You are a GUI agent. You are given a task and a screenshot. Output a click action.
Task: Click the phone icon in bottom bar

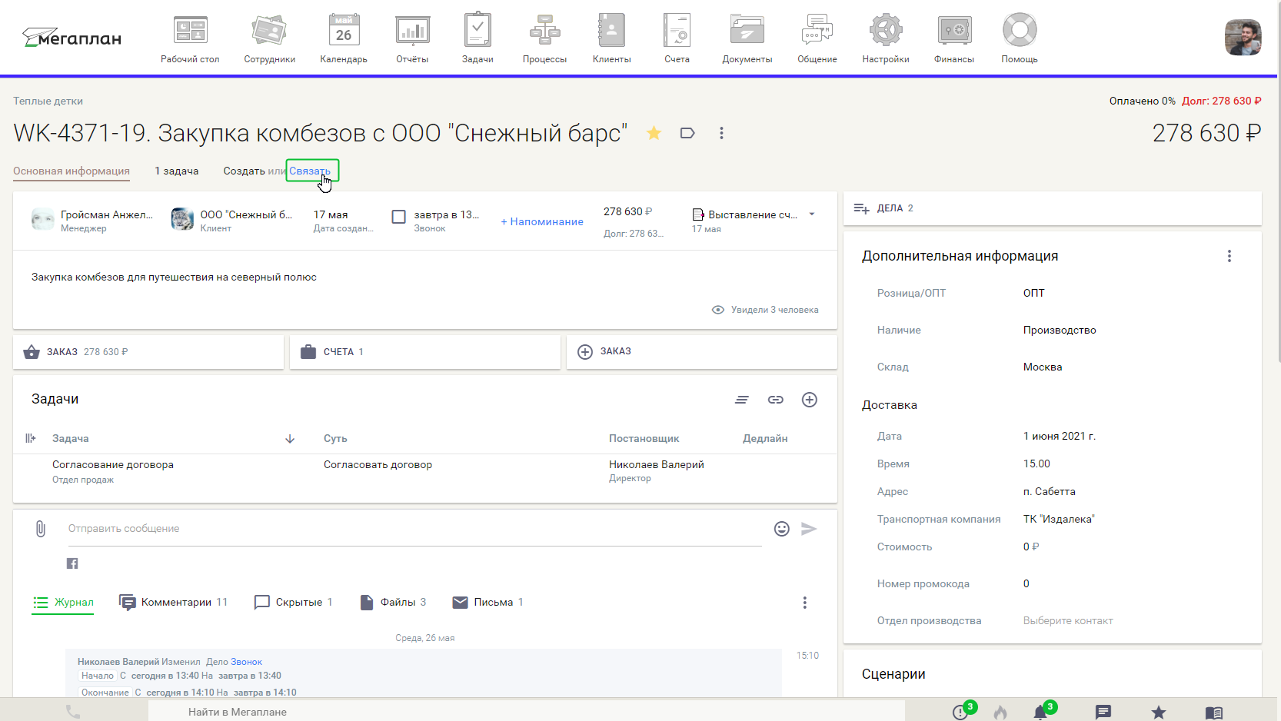point(73,712)
